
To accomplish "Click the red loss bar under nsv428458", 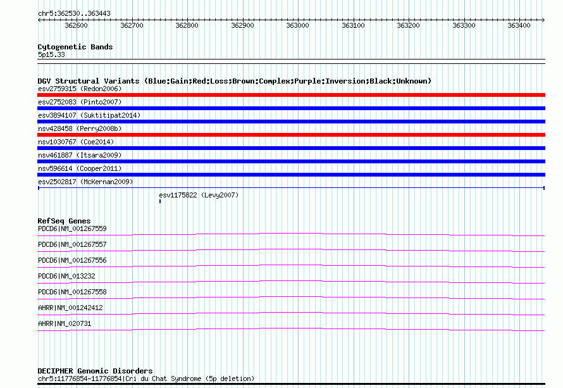I will [x=291, y=135].
